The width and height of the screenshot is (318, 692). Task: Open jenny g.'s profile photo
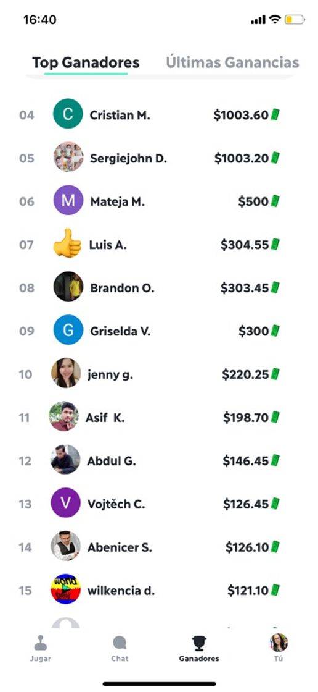[x=66, y=373]
